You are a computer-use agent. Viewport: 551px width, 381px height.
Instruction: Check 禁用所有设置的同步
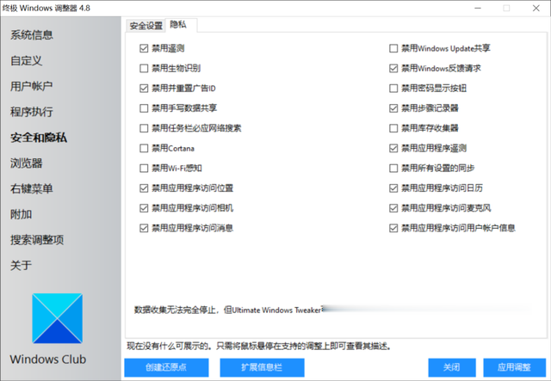pyautogui.click(x=393, y=169)
